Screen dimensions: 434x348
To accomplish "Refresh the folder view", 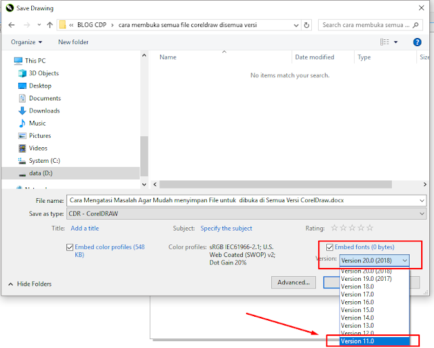I will [x=307, y=25].
